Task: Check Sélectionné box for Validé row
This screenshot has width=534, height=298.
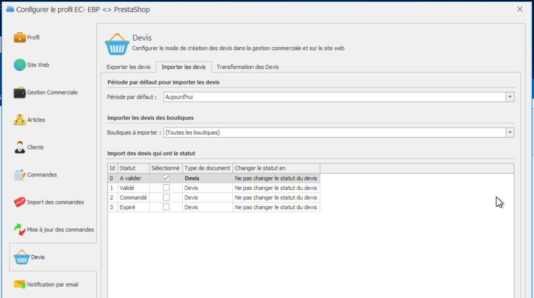Action: [166, 188]
